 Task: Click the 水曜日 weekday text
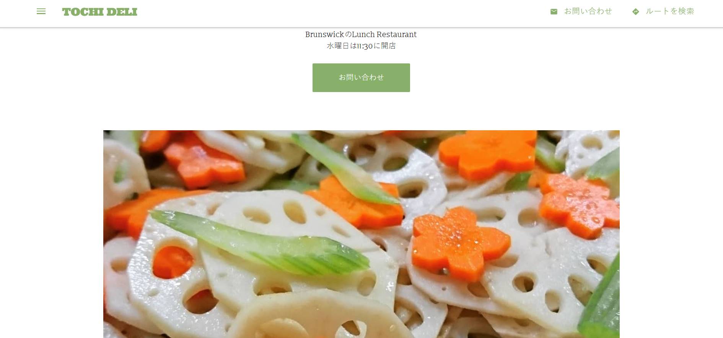pos(338,46)
